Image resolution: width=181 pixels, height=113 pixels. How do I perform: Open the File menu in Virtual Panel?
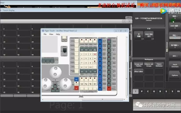45,34
